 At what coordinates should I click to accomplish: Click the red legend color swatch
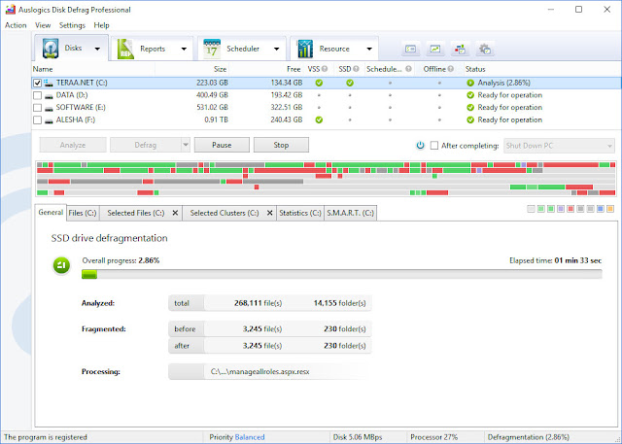coord(570,209)
